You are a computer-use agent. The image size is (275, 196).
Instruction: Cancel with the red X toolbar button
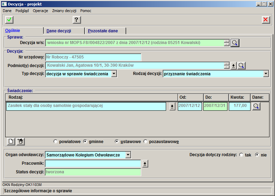point(266,20)
